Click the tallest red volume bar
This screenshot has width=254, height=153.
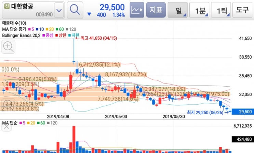[x=74, y=139]
